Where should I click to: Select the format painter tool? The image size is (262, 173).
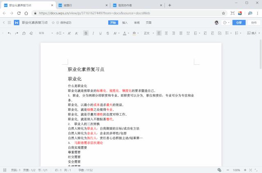click(24, 33)
